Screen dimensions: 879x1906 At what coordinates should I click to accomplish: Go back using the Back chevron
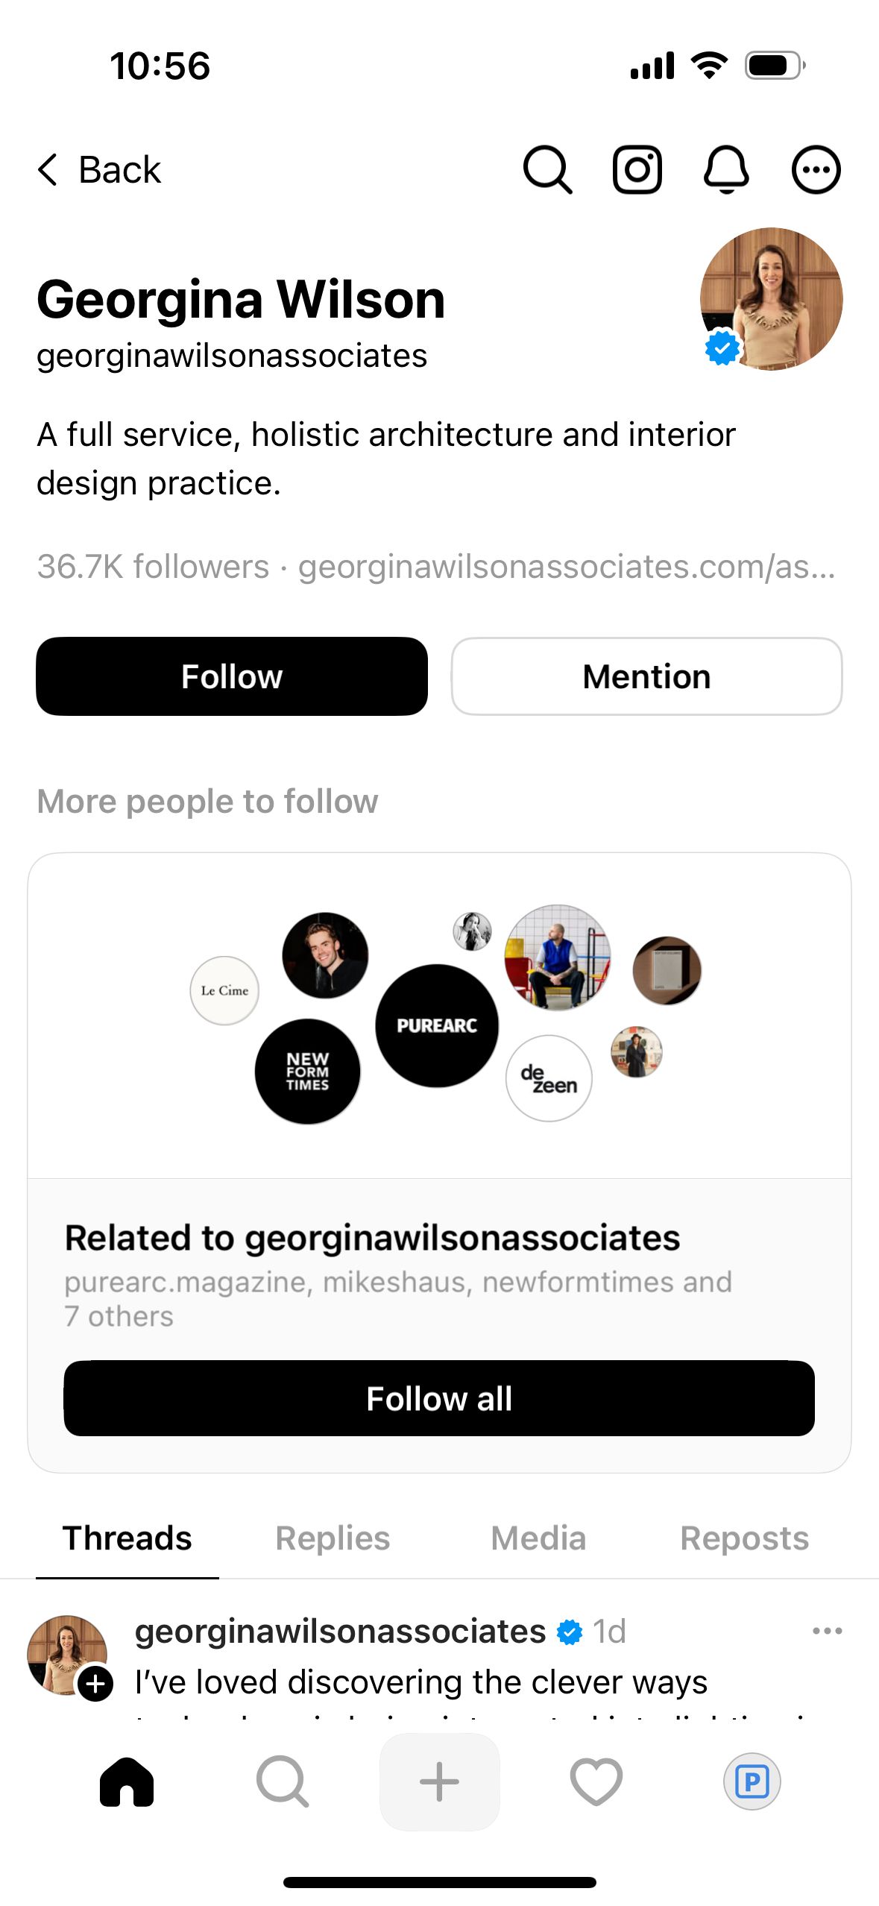pyautogui.click(x=98, y=170)
